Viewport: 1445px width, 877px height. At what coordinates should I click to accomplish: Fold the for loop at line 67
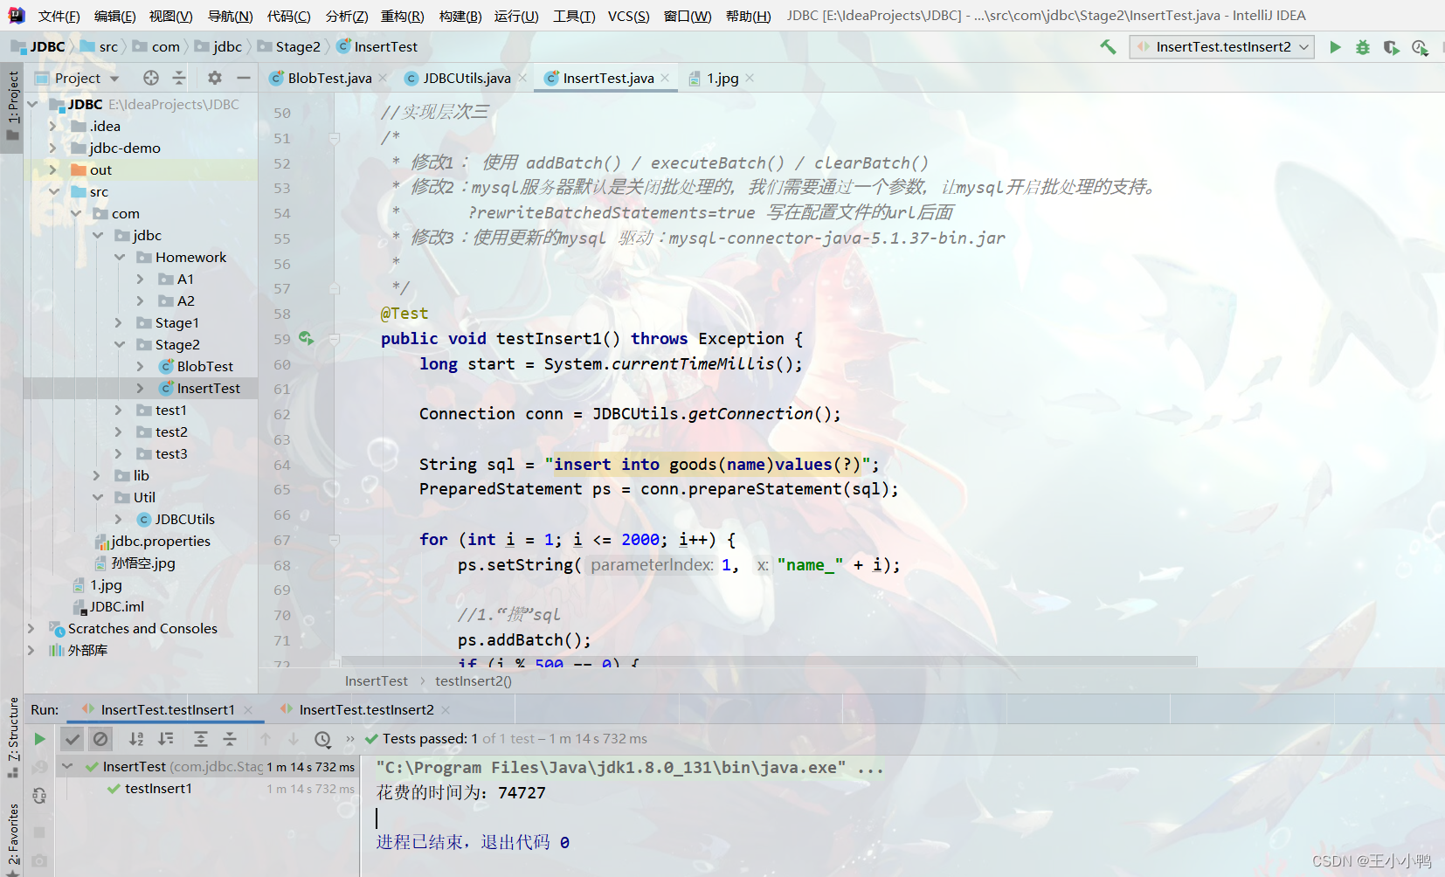click(335, 540)
